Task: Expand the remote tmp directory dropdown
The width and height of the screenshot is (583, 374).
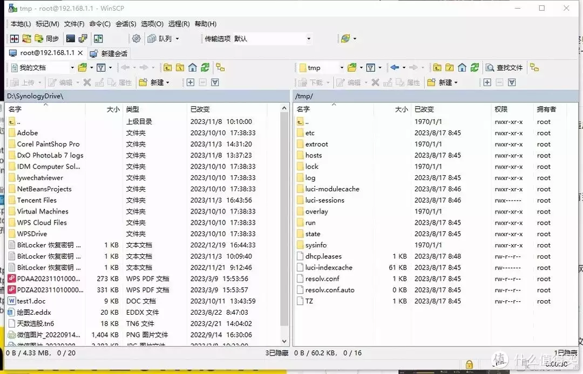Action: tap(341, 68)
